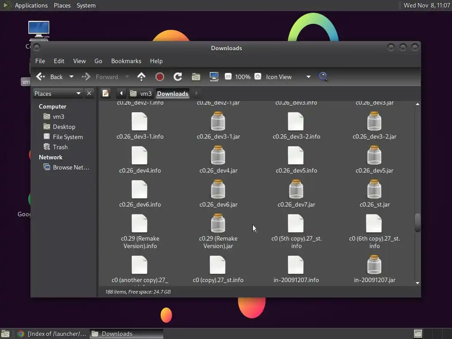Select Browse Network in the sidebar
Viewport: 452px width, 339px height.
click(71, 167)
